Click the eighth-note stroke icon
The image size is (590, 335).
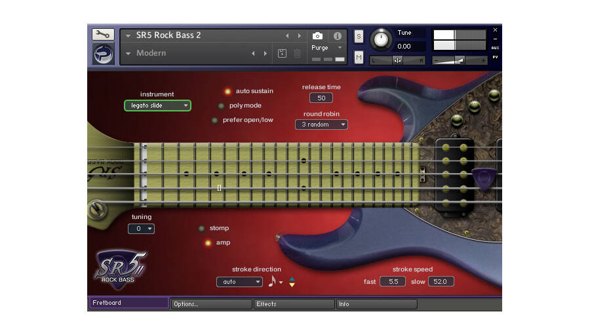(272, 281)
